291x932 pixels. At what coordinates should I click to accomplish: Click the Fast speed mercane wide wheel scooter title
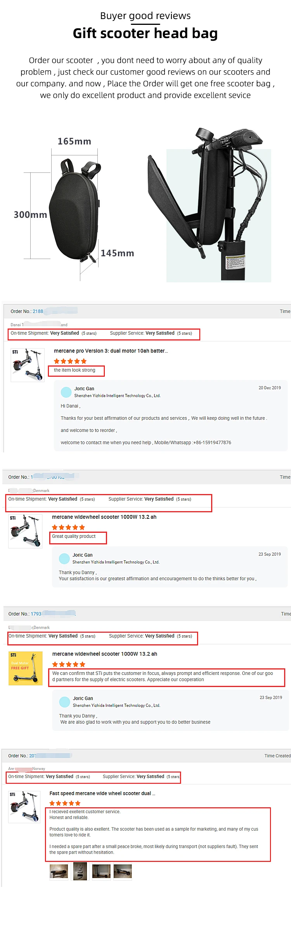click(102, 793)
